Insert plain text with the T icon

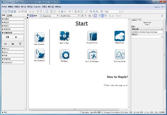[41, 11]
